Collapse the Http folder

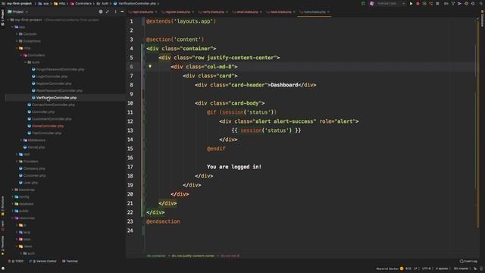pos(17,49)
